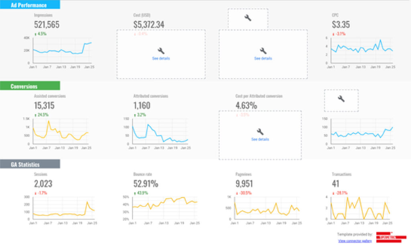Click the Impressions value 521,565

47,25
